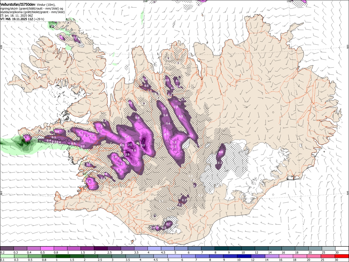This screenshot has width=349, height=262.
Task: Click the top legend swatch between 3 and 3.5
Action: click(x=128, y=248)
